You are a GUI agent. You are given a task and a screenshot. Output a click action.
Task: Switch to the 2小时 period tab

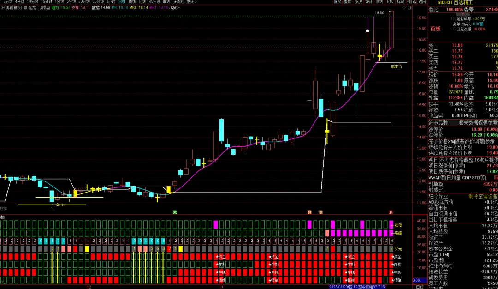[111, 1]
